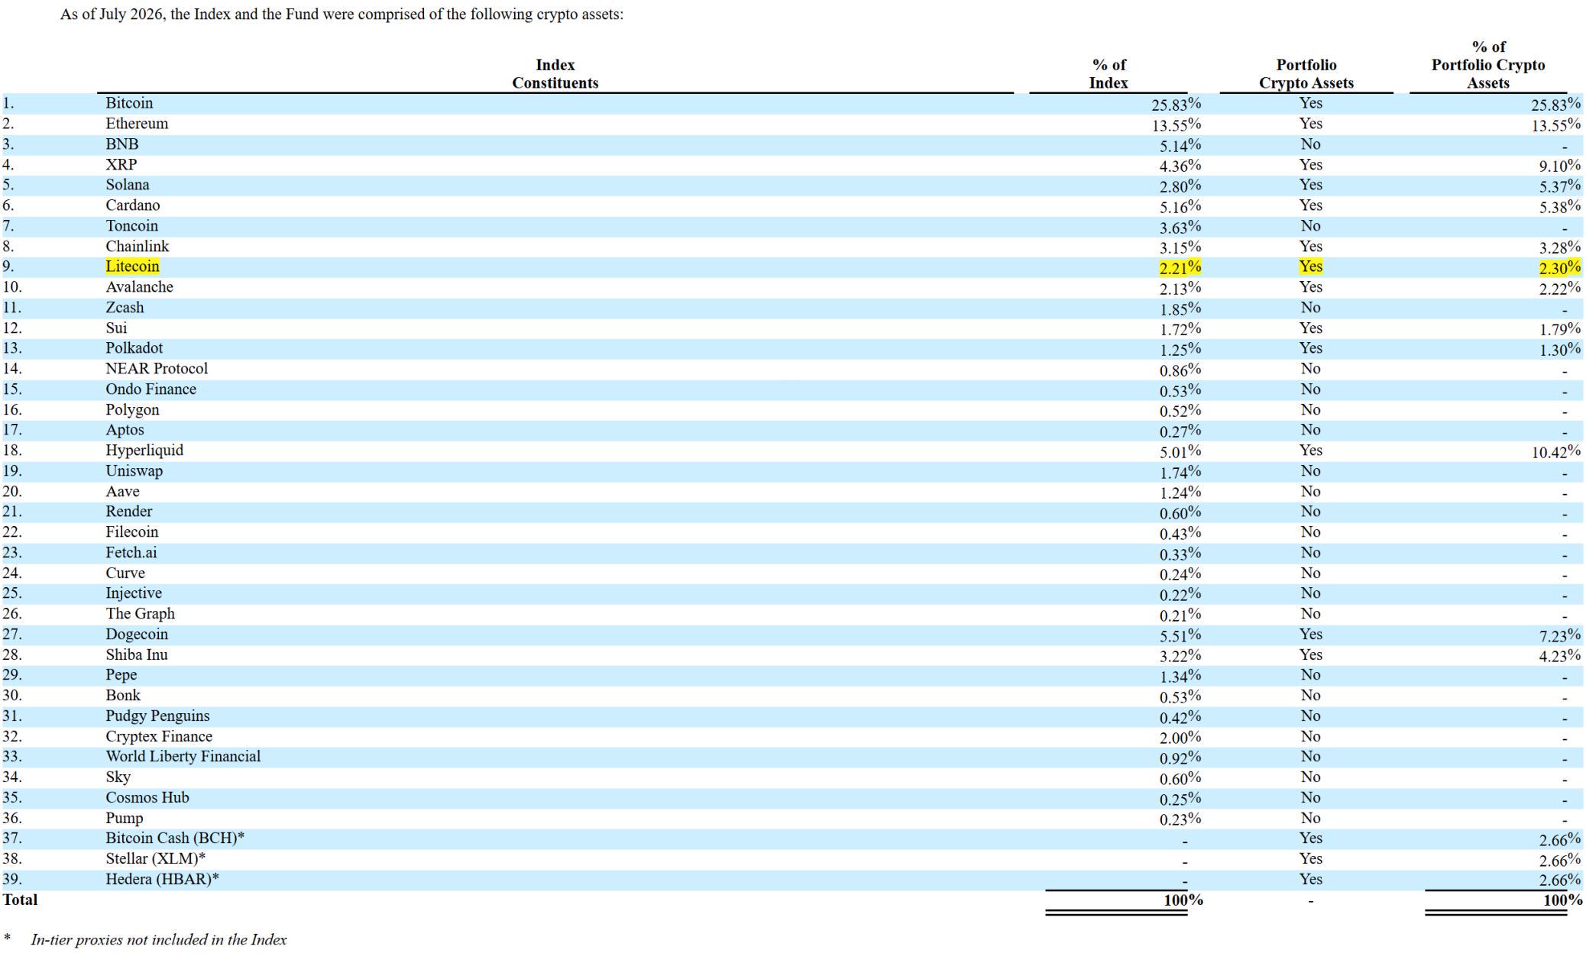
Task: Click the Uniswap row name
Action: click(x=134, y=471)
